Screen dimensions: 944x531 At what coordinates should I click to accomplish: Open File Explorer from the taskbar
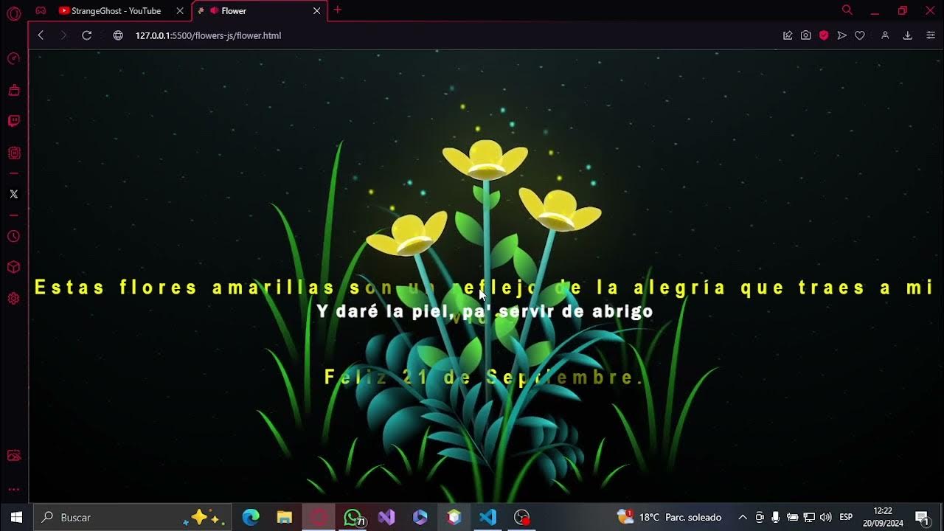tap(285, 517)
